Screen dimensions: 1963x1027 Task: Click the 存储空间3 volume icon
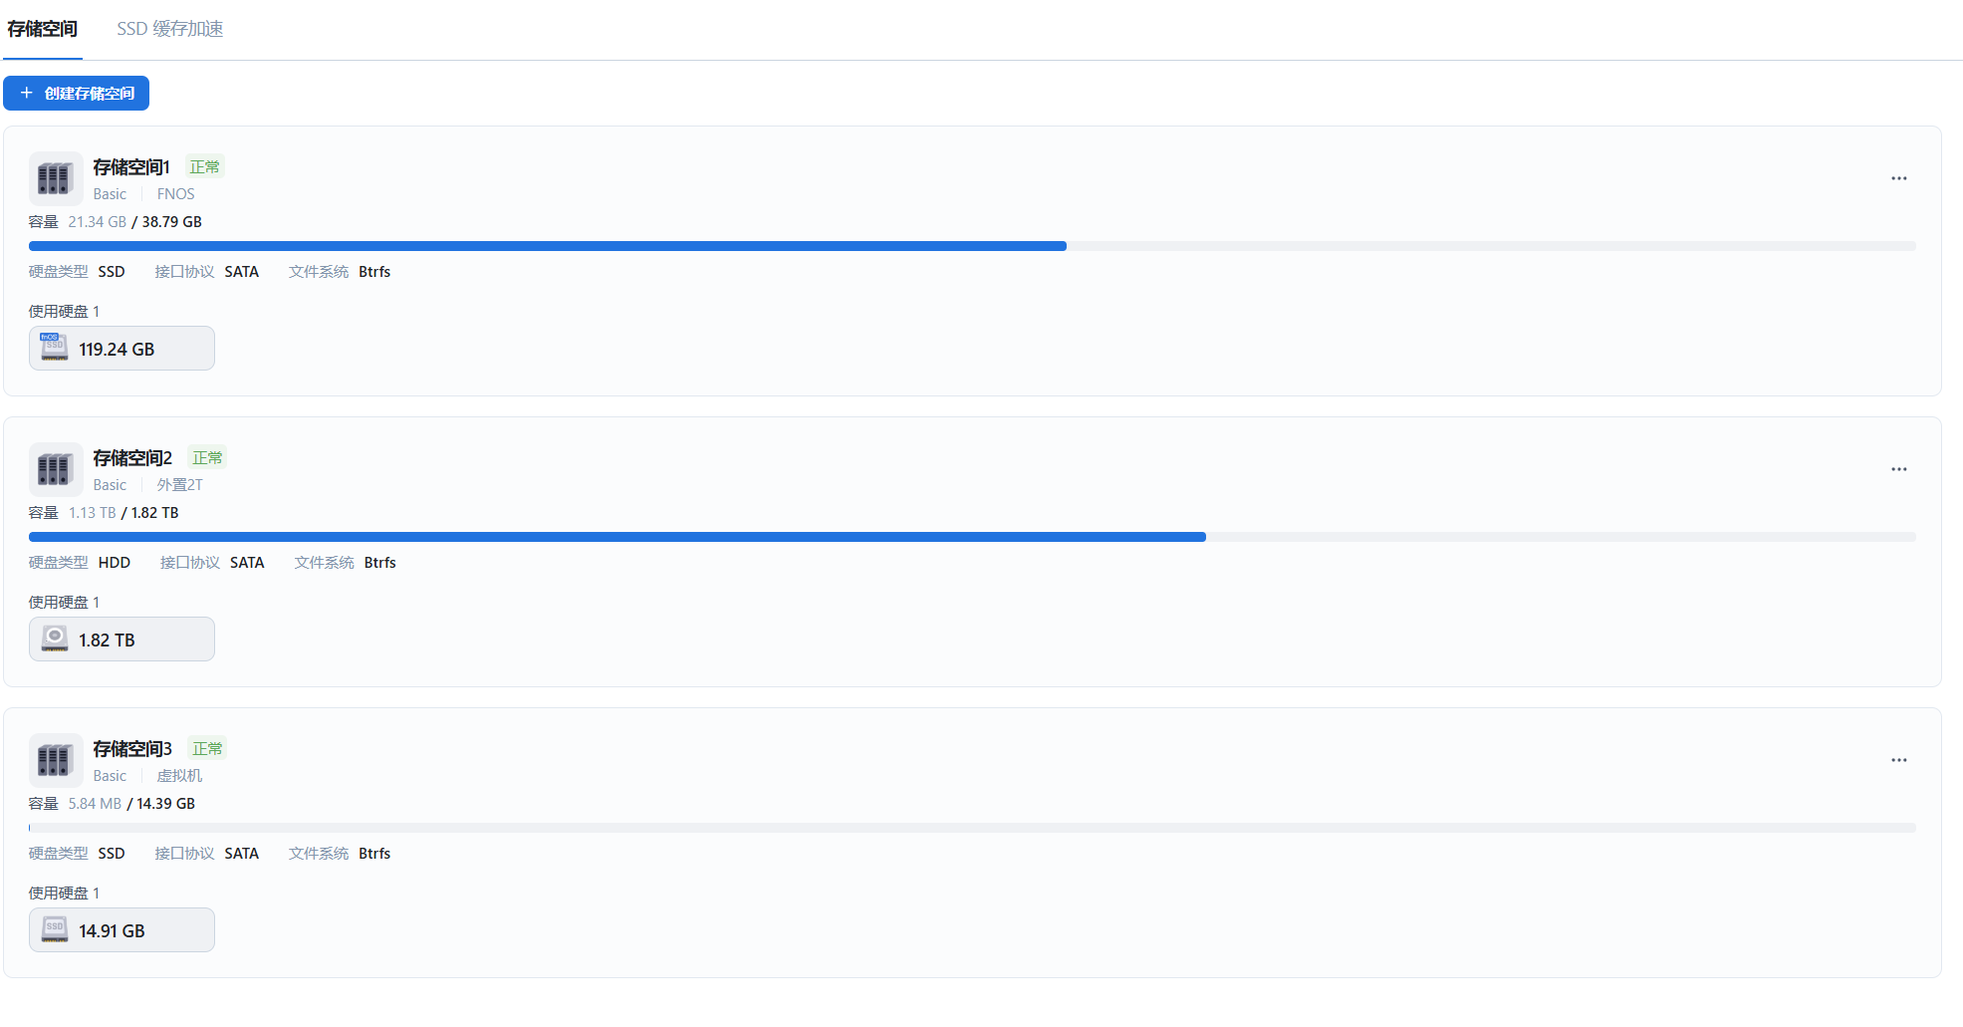56,760
